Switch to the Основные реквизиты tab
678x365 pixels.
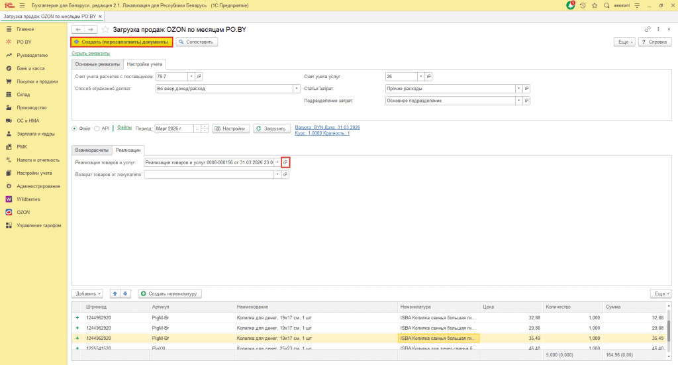pyautogui.click(x=97, y=64)
